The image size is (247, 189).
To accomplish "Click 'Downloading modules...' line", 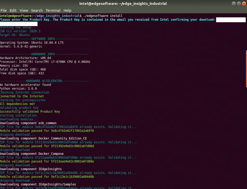I will pyautogui.click(x=19, y=119).
